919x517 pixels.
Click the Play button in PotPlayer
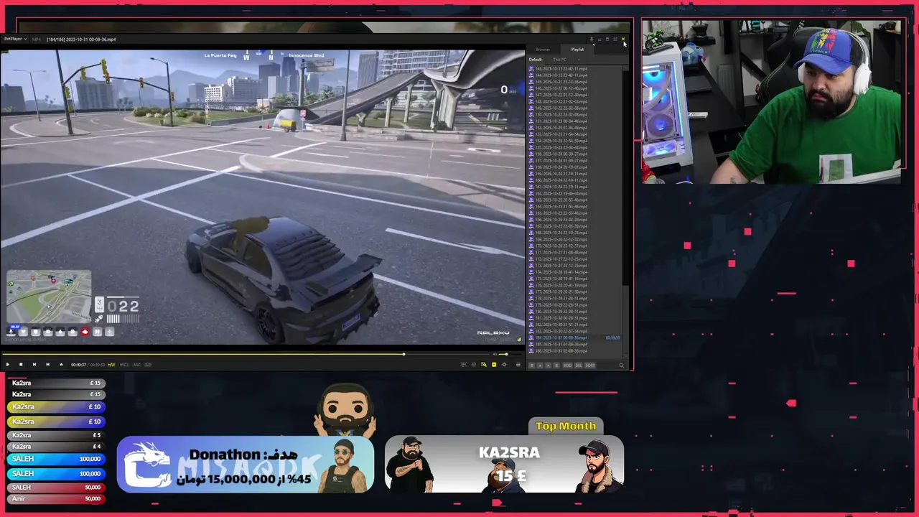point(7,365)
